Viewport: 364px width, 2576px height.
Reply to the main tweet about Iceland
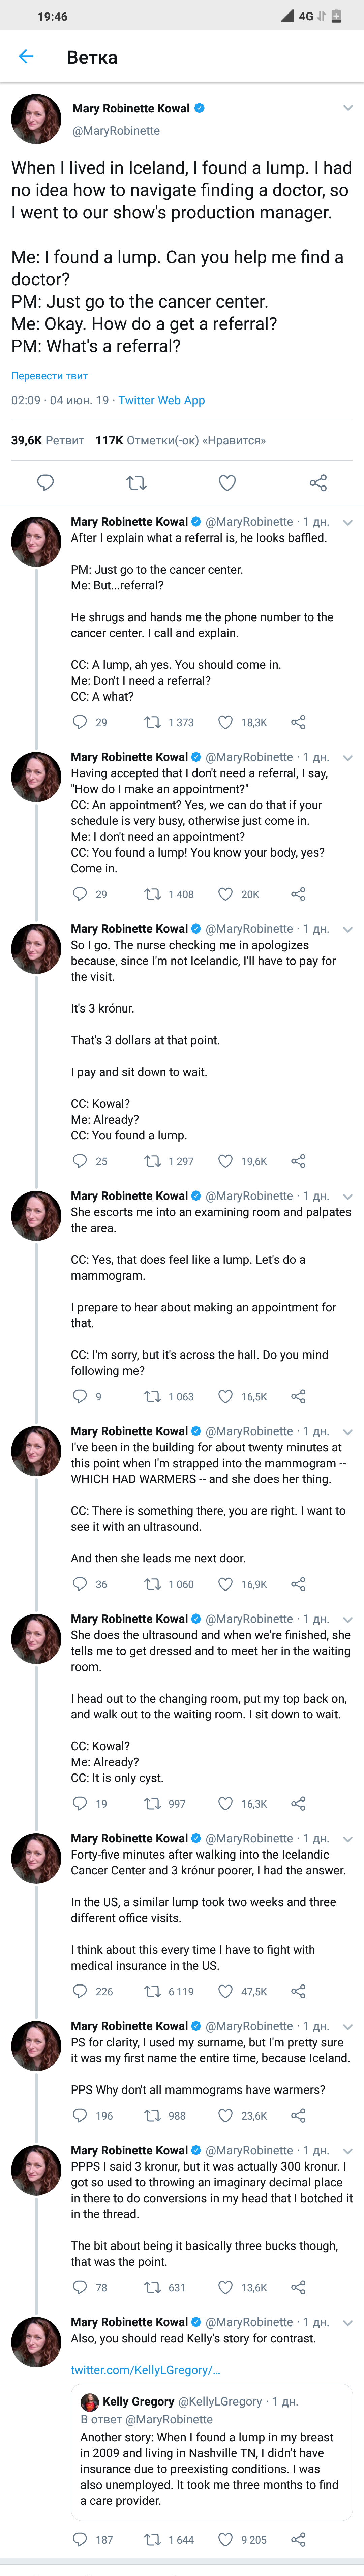pos(45,483)
